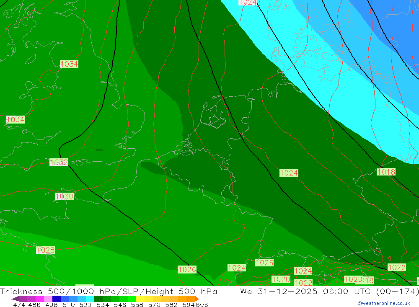Viewport: 419px width, 307px height.
Task: Click the legend value 570
Action: tap(154, 304)
